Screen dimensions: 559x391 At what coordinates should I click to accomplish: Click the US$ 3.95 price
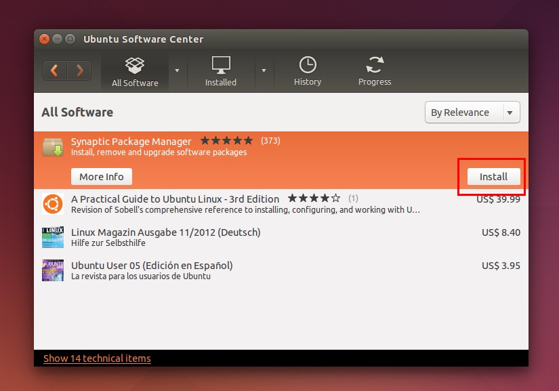[x=501, y=266]
